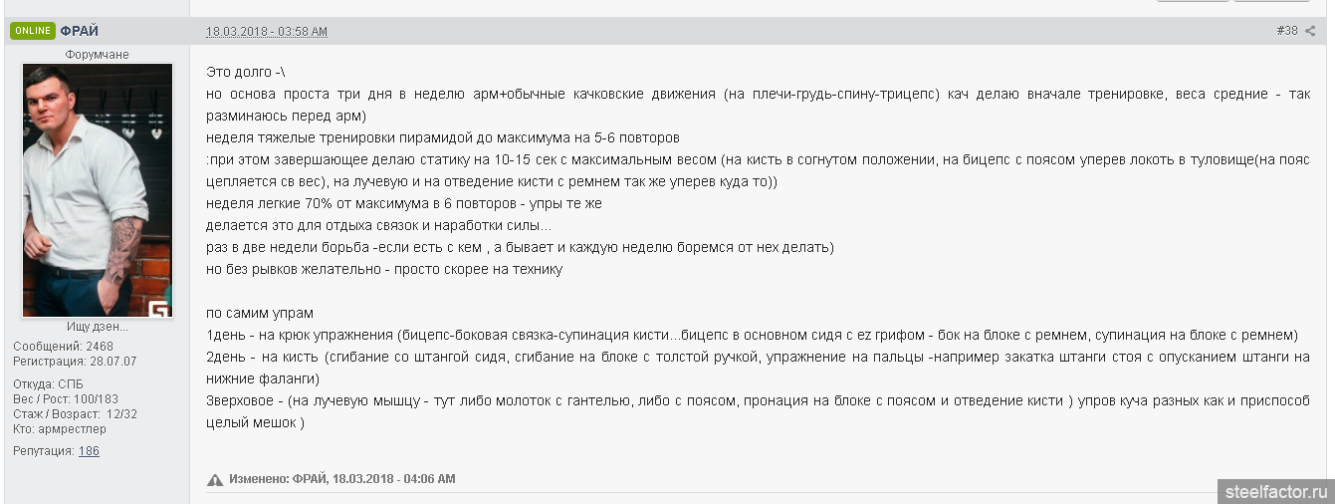Click the Откуда: СПБ location line
The width and height of the screenshot is (1335, 504).
[47, 384]
